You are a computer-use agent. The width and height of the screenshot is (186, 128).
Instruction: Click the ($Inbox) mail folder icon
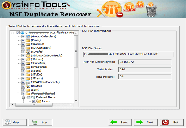[x=28, y=59]
